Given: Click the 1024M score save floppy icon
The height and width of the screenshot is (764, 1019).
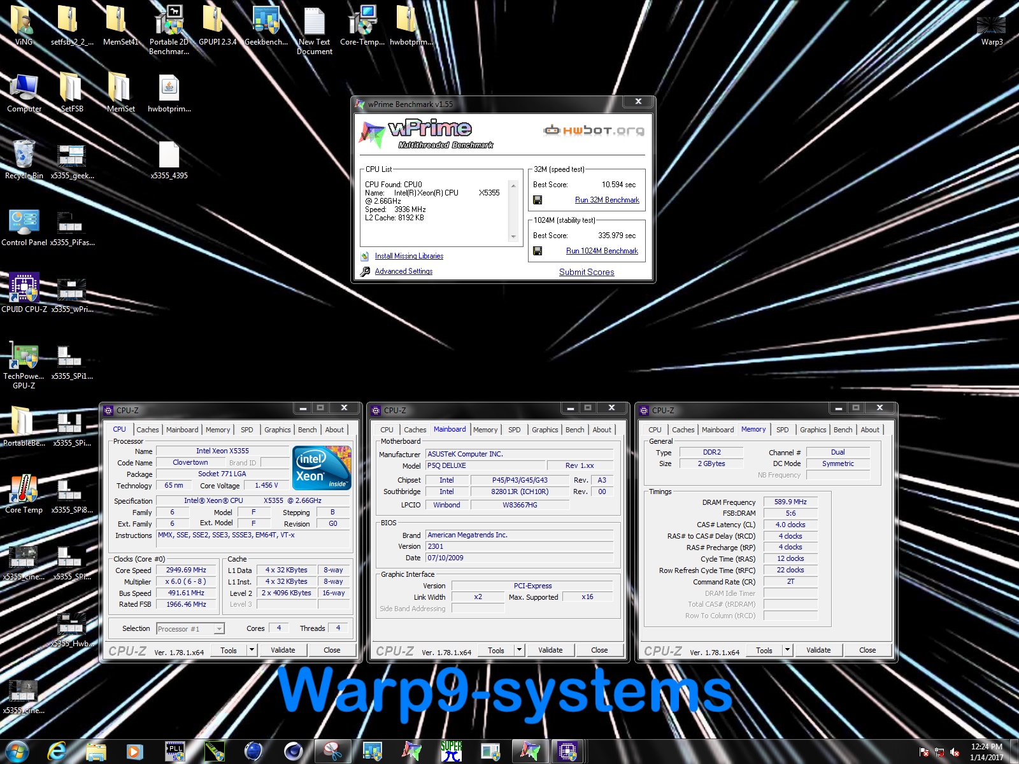Looking at the screenshot, I should point(538,251).
